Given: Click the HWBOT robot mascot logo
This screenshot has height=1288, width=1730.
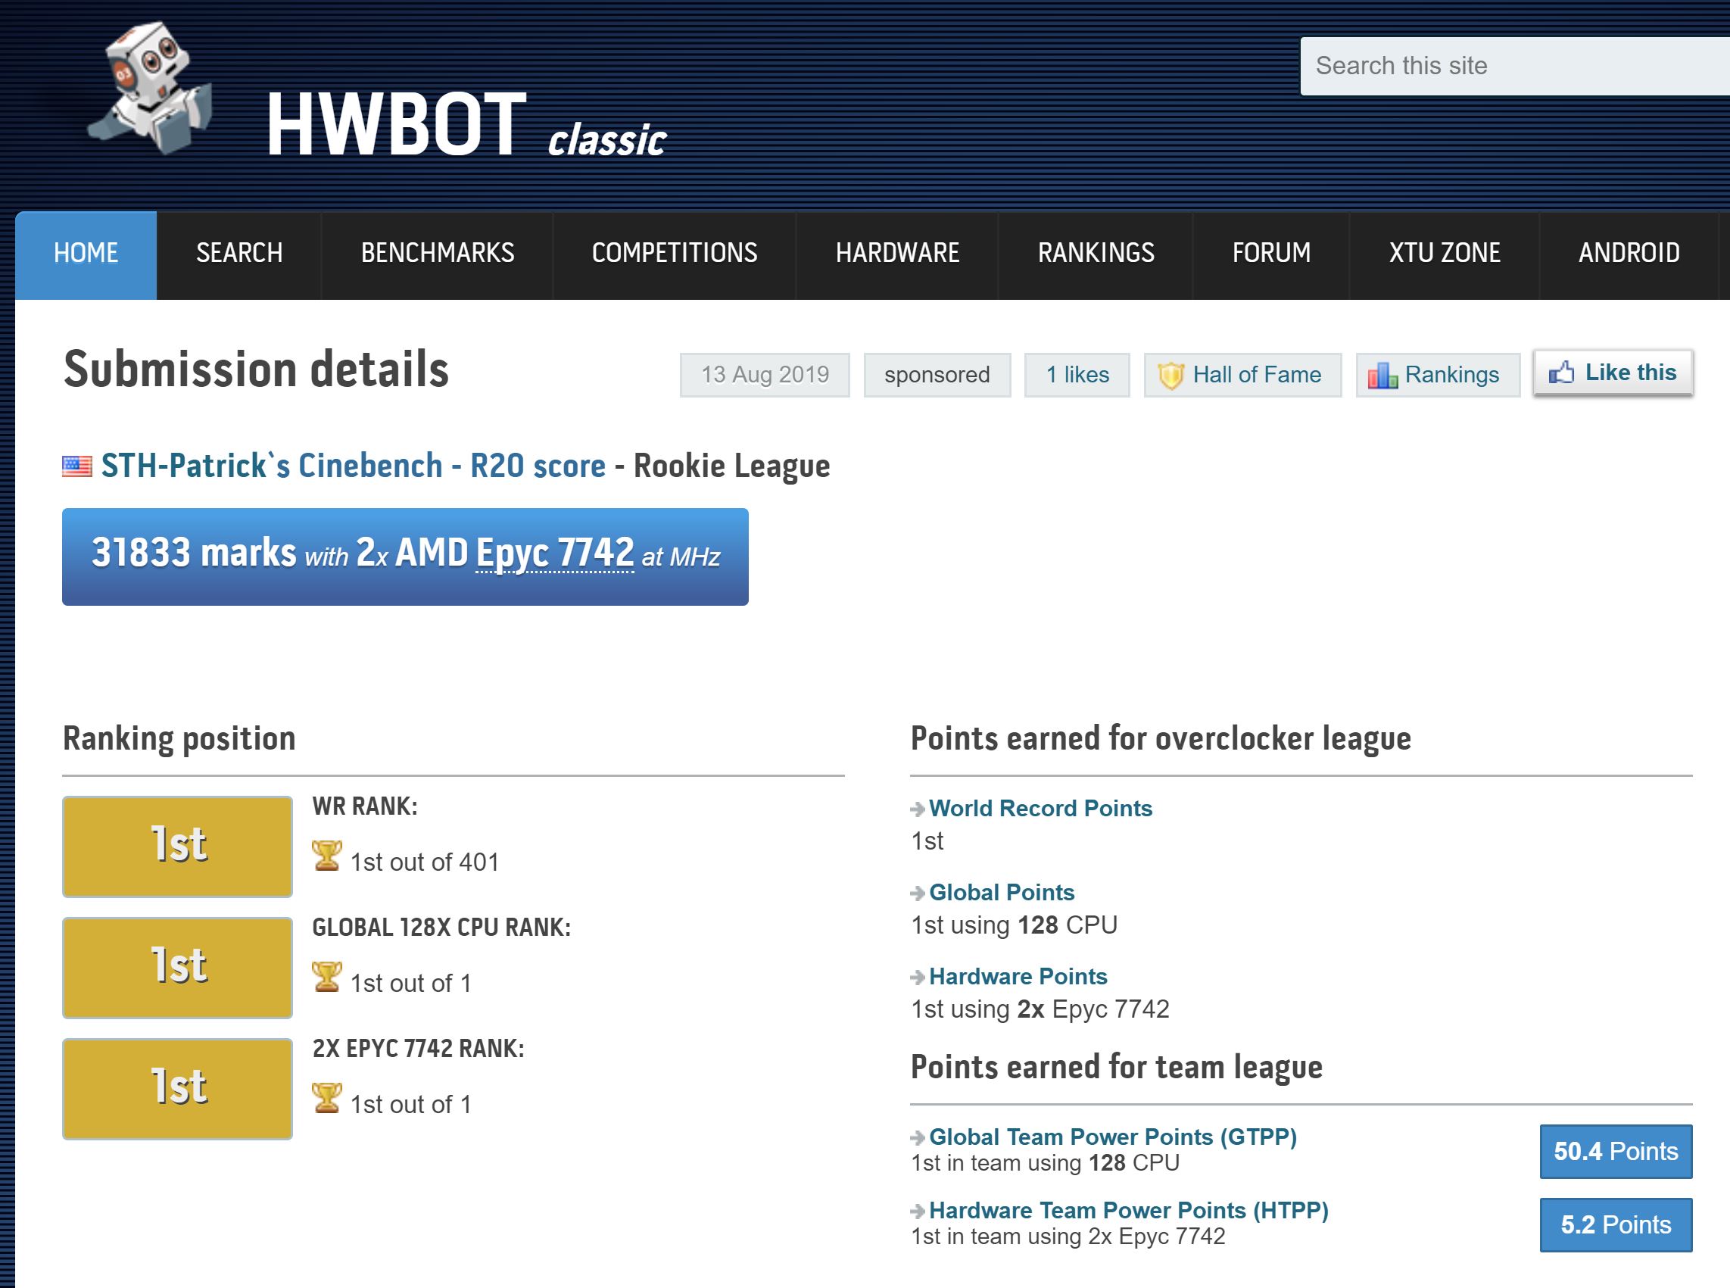Looking at the screenshot, I should tap(151, 88).
